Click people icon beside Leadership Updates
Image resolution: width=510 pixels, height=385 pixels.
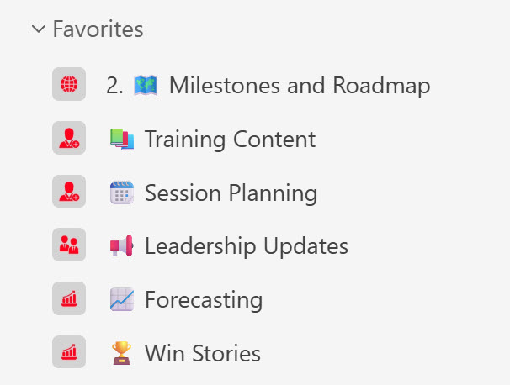69,245
